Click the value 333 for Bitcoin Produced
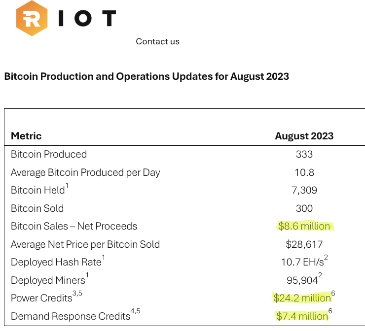Image resolution: width=365 pixels, height=331 pixels. point(304,154)
